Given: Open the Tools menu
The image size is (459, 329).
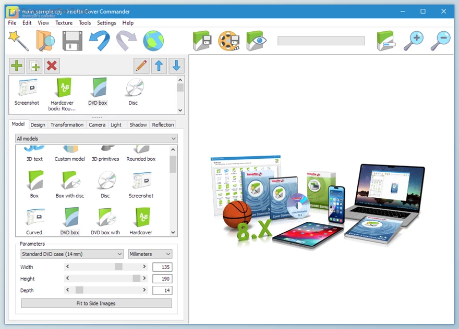Looking at the screenshot, I should click(x=85, y=23).
